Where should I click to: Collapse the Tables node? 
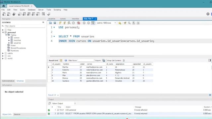pyautogui.click(x=6, y=35)
